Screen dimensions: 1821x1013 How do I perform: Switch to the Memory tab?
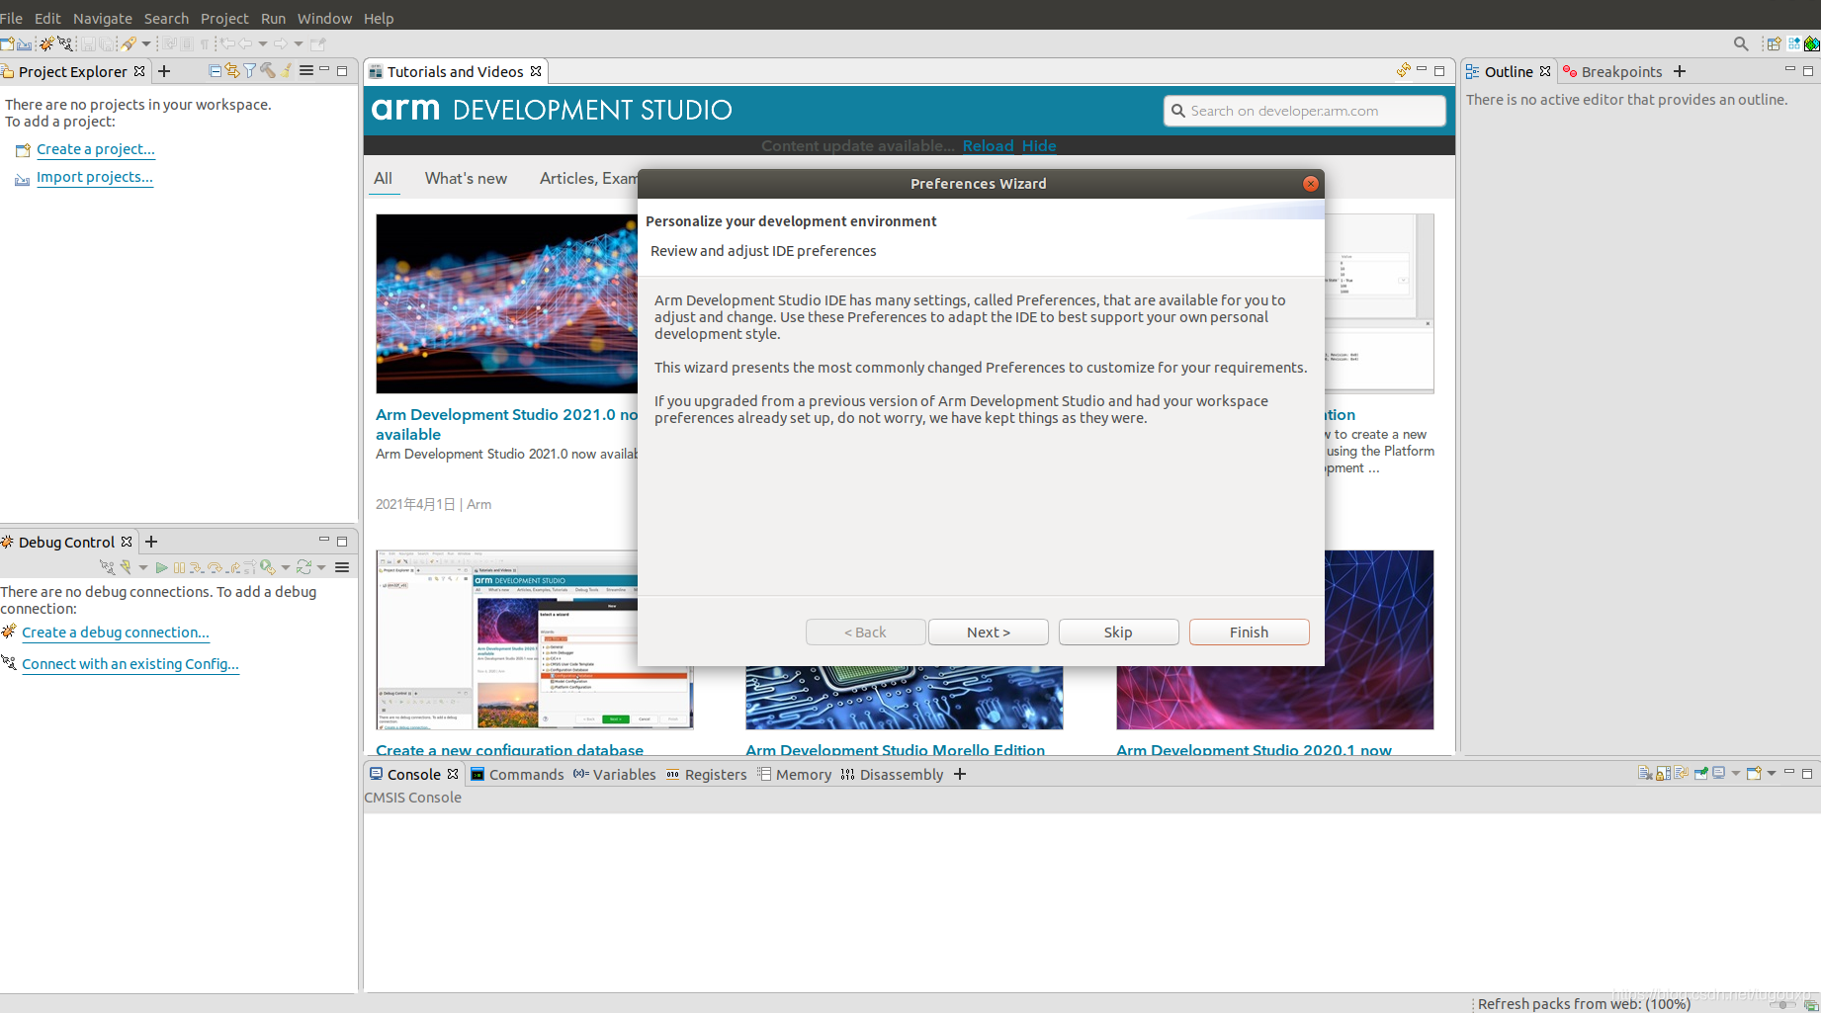[x=795, y=774]
